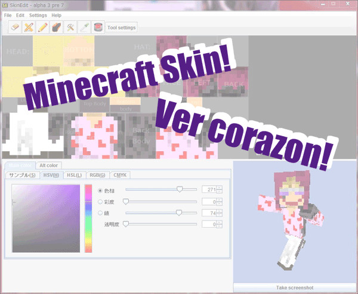Open the CMYK tab
358x294 pixels.
coord(120,175)
